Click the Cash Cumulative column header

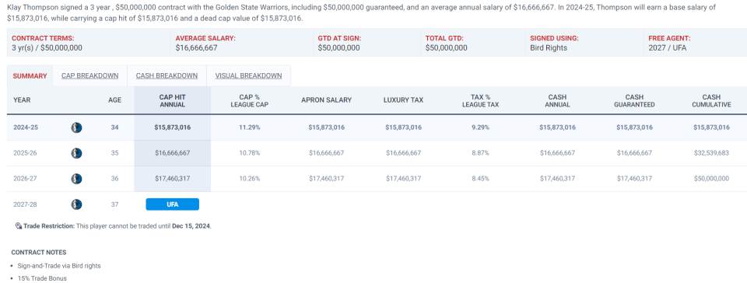711,100
